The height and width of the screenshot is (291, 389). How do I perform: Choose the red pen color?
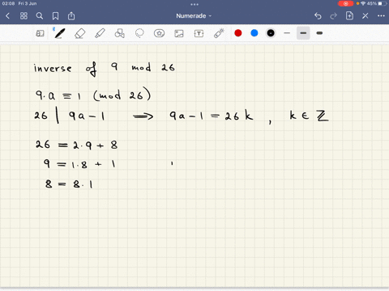(x=238, y=33)
